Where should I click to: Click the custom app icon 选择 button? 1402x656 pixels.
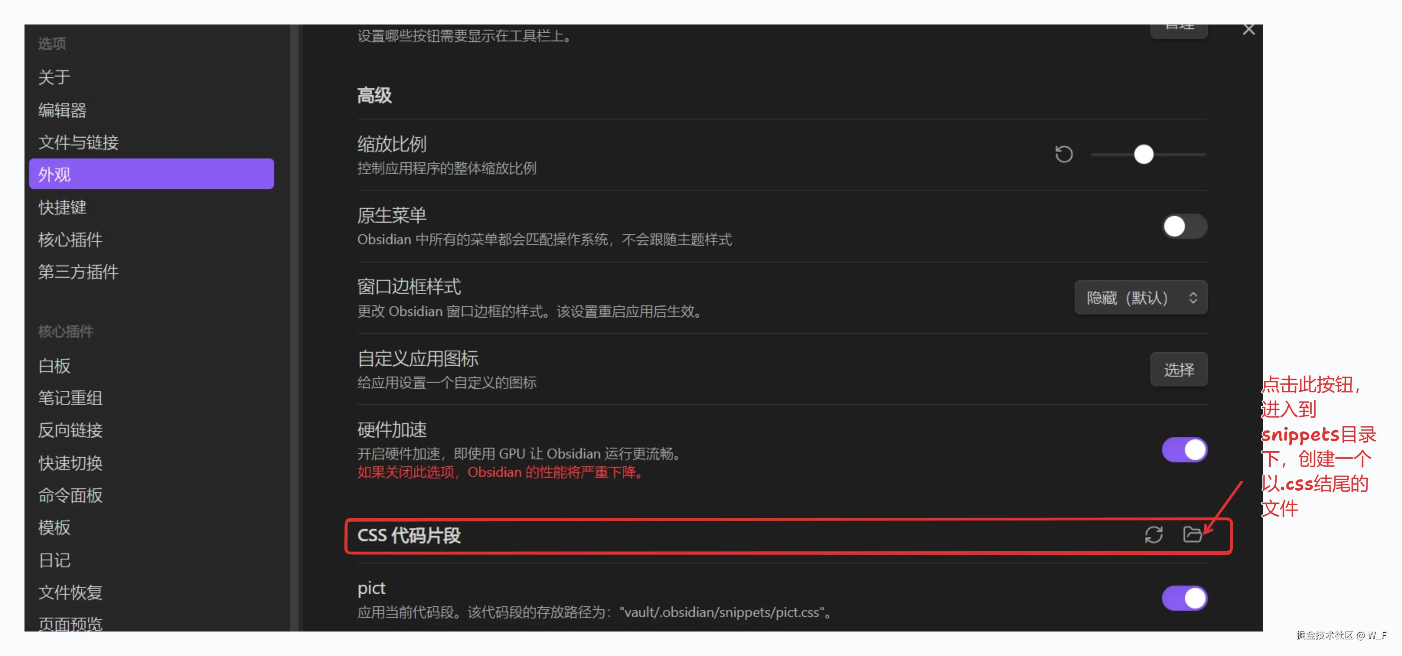point(1178,370)
